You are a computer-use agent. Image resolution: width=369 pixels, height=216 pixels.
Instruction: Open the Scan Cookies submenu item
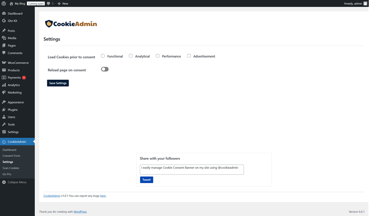[11, 168]
